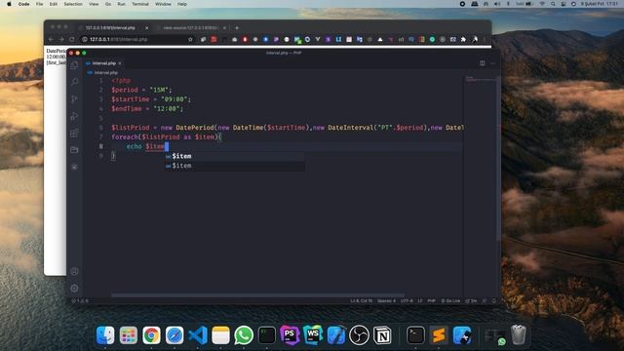Place the cursor on the foreach line 7
Screen dimensions: 624x351
coord(167,136)
